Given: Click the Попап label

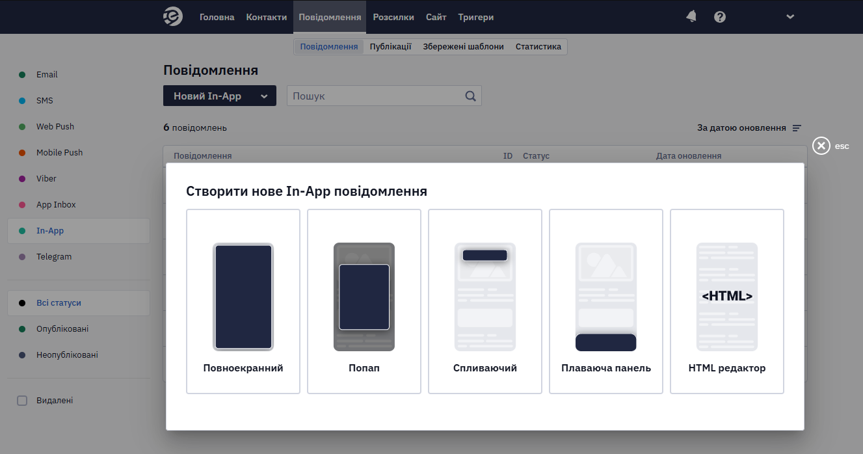Looking at the screenshot, I should [364, 368].
